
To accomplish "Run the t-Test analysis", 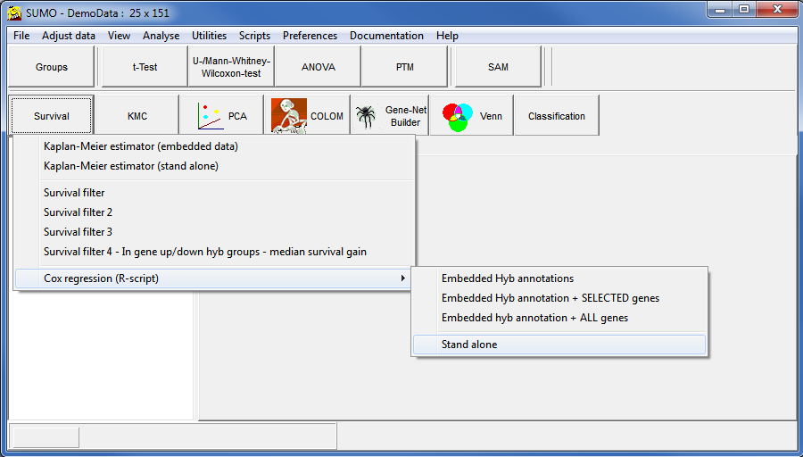I will coord(145,67).
